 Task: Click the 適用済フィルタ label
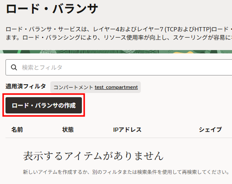[26, 86]
